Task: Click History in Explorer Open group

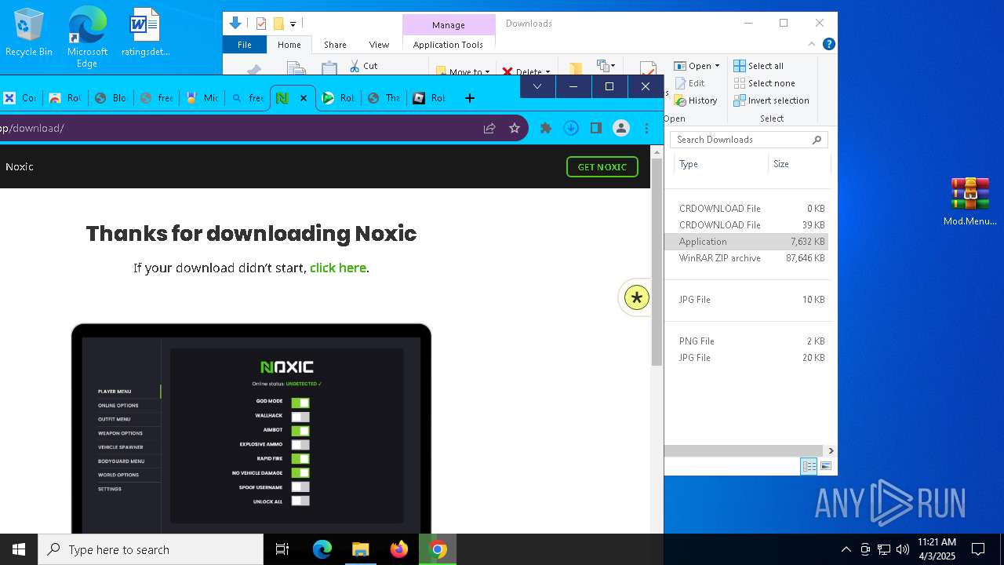Action: tap(695, 100)
